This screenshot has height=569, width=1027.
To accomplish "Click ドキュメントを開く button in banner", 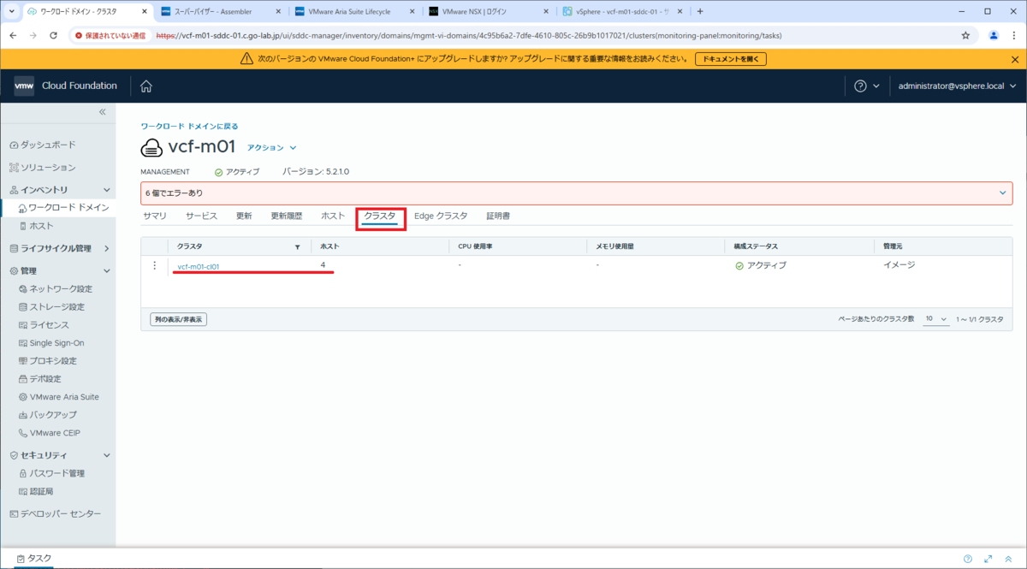I will (730, 59).
